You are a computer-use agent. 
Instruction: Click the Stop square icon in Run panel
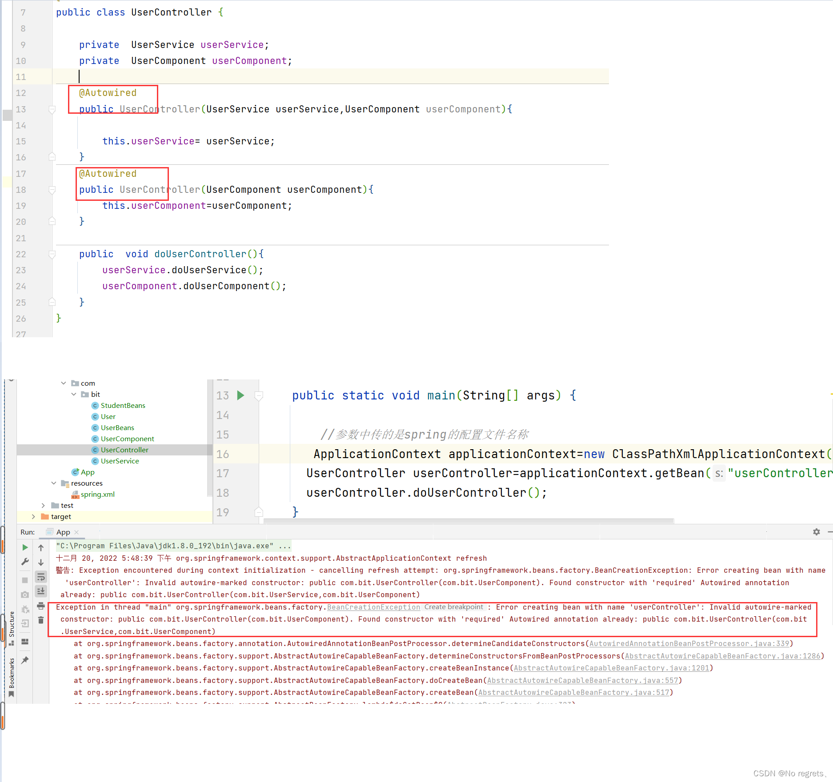point(25,580)
